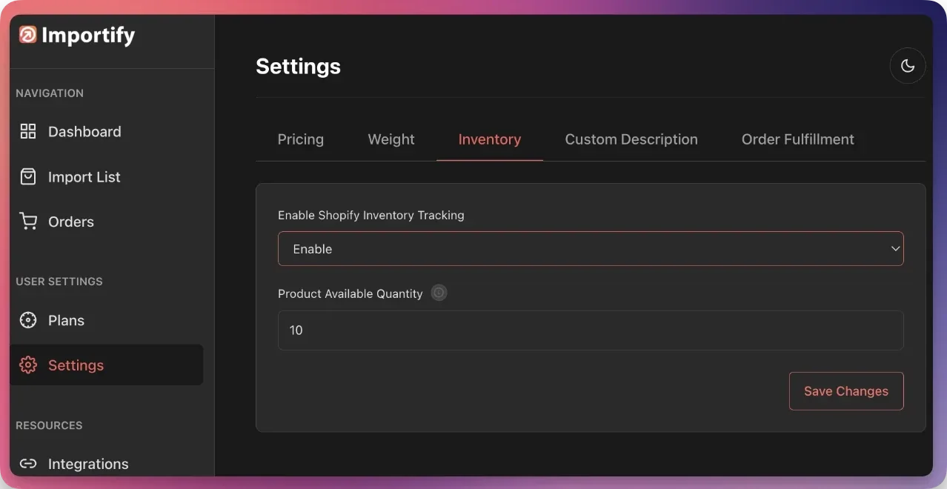Open the Order Fulfillment tab
This screenshot has height=489, width=947.
(x=798, y=139)
